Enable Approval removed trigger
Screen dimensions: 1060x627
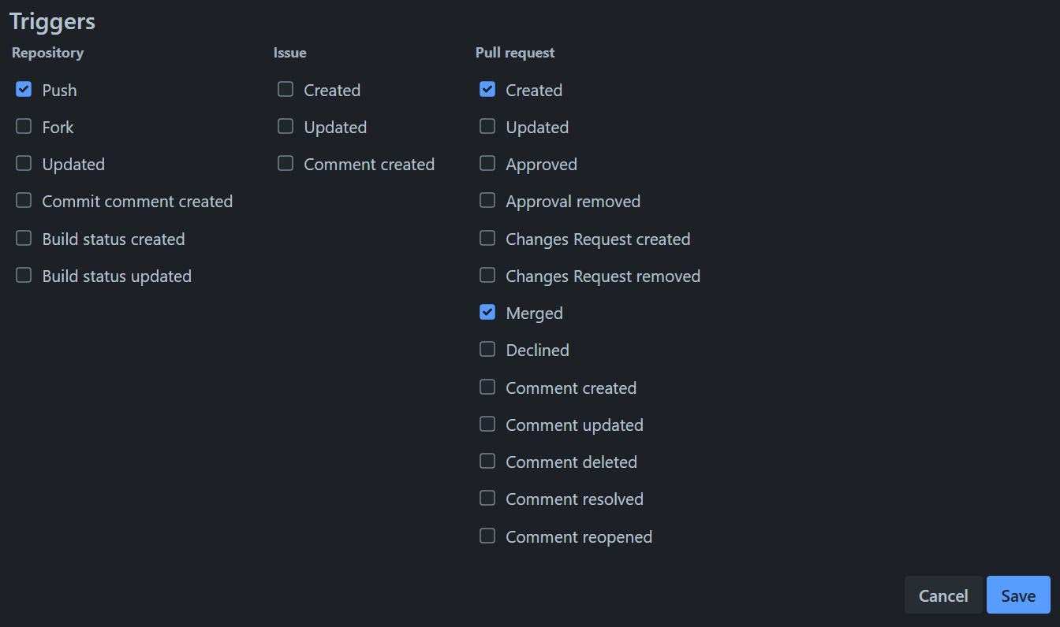[487, 201]
